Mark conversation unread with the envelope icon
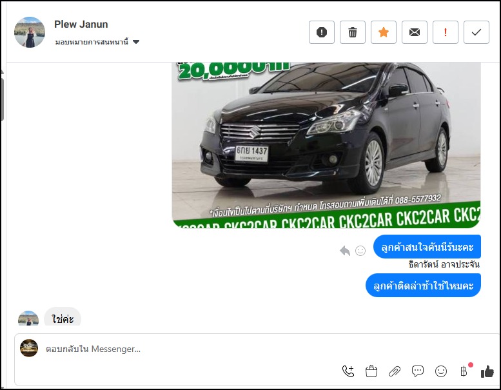This screenshot has height=390, width=501. click(x=415, y=32)
